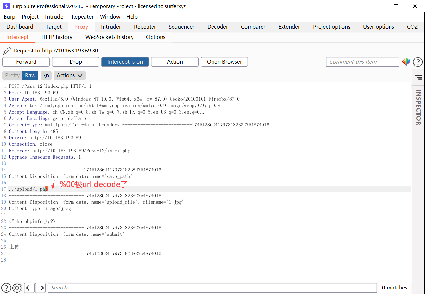Image resolution: width=425 pixels, height=294 pixels.
Task: Open the CO2 extension tab
Action: pos(412,27)
